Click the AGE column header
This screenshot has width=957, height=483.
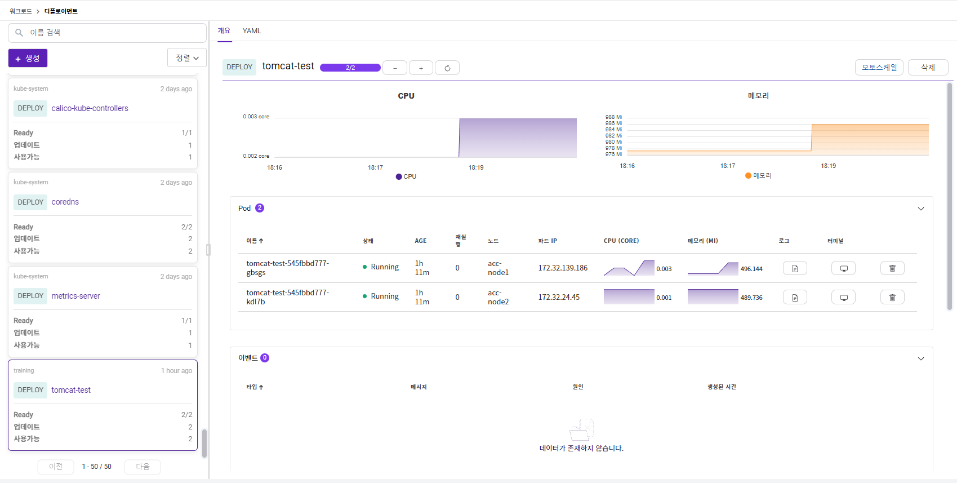click(421, 241)
